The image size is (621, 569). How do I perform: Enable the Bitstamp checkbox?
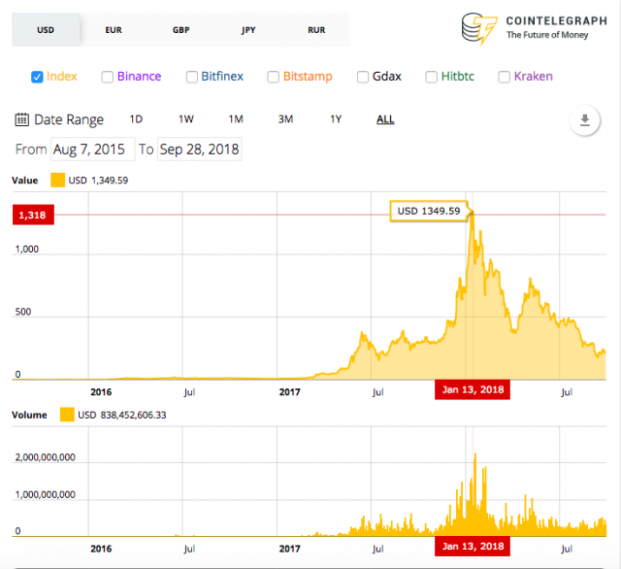273,77
